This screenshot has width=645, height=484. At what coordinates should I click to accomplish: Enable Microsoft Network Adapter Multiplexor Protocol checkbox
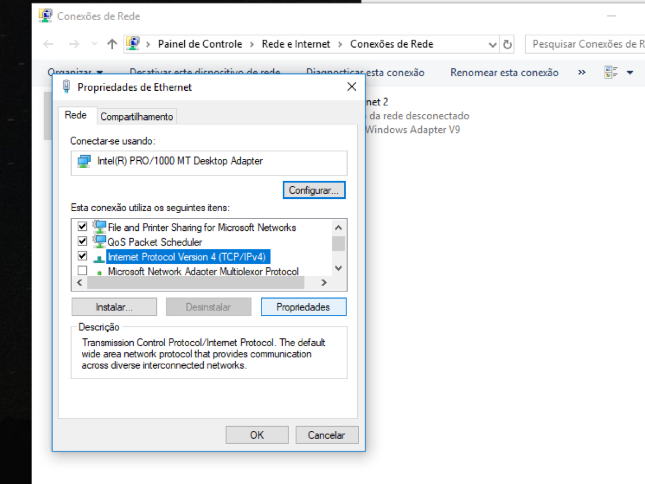(x=82, y=271)
